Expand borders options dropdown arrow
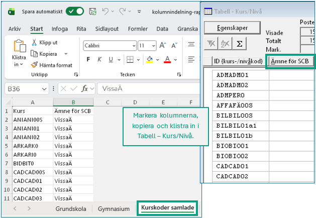The image size is (316, 218). (138, 60)
